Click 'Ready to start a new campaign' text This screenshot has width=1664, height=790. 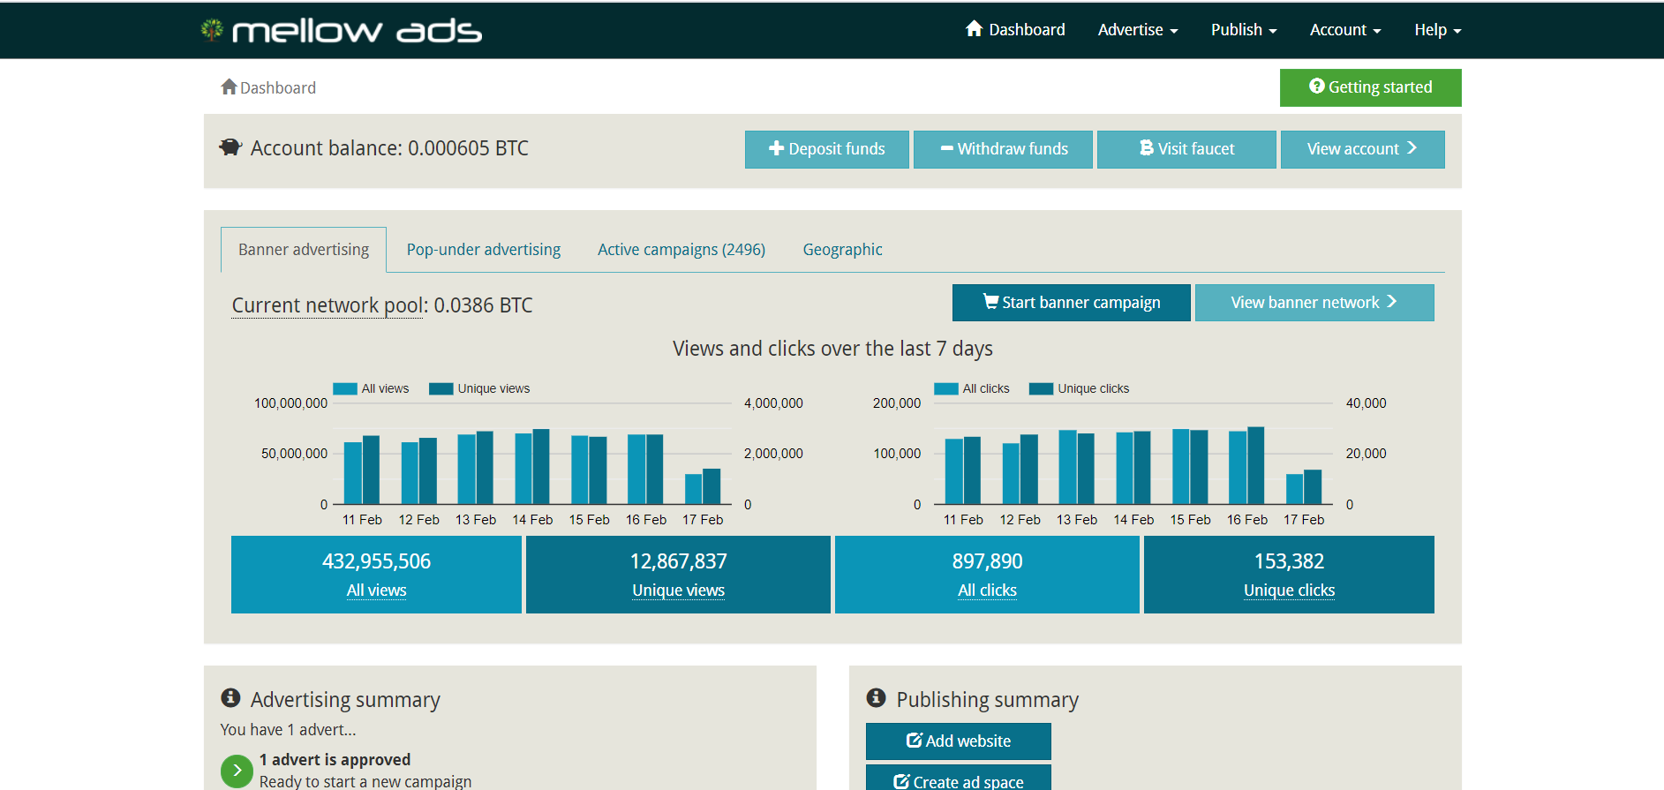tap(365, 781)
